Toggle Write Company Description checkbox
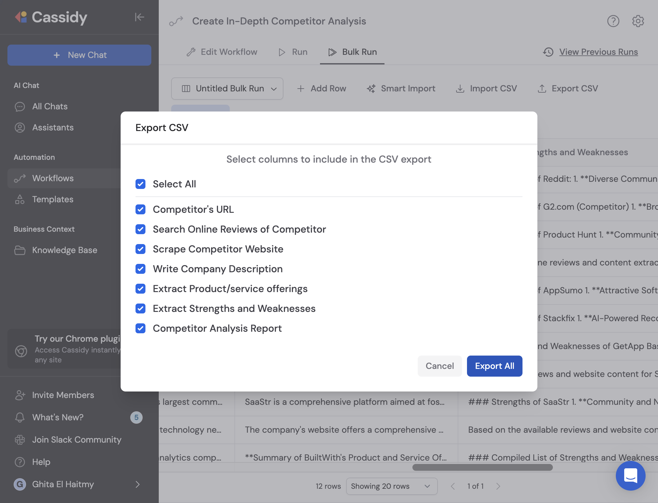658x503 pixels. coord(140,269)
